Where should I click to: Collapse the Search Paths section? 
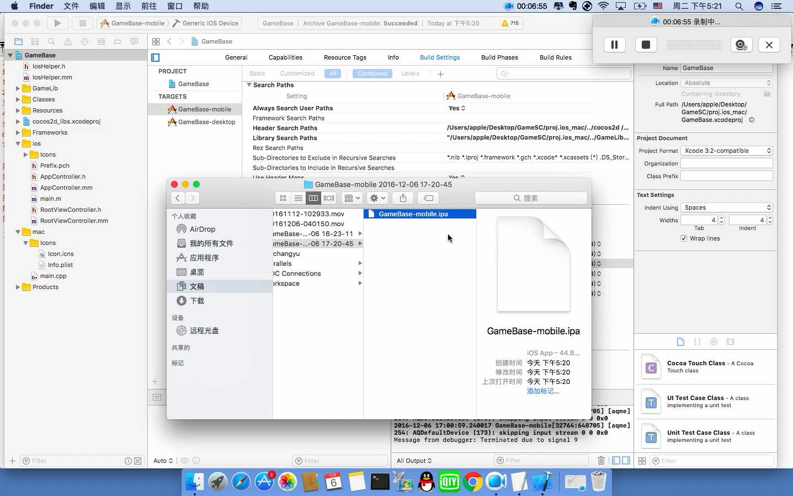coord(249,85)
